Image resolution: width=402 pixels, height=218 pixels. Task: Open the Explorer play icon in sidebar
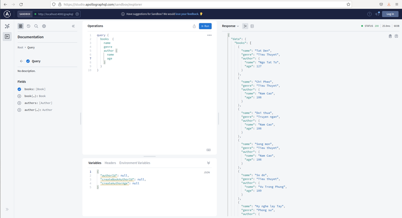(7, 36)
